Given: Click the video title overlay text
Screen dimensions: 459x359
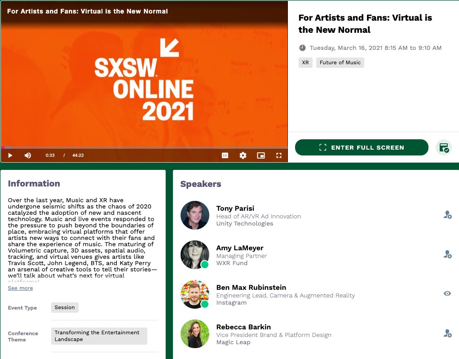Looking at the screenshot, I should click(87, 11).
